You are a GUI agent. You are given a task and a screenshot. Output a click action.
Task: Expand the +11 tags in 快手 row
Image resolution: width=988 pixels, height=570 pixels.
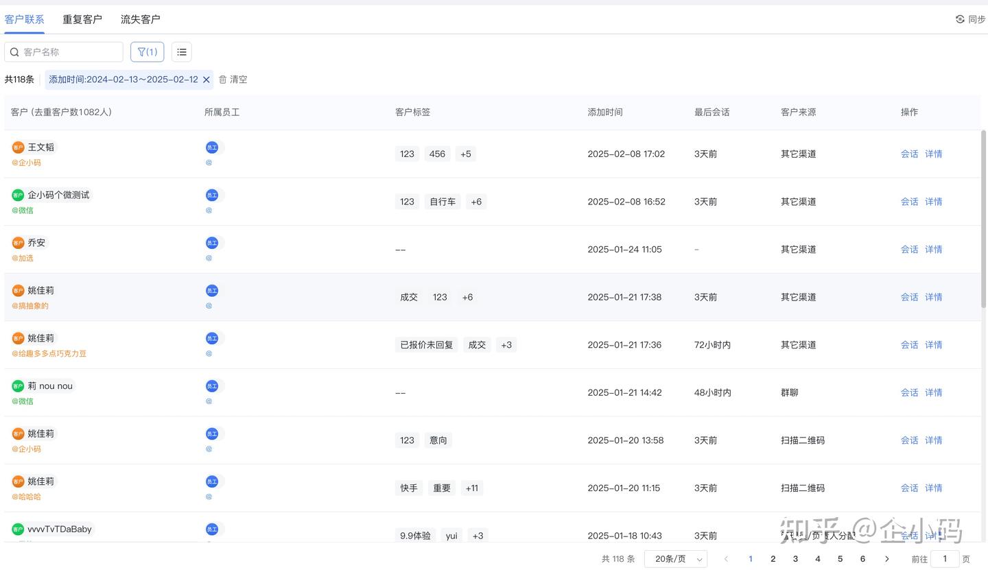tap(472, 488)
